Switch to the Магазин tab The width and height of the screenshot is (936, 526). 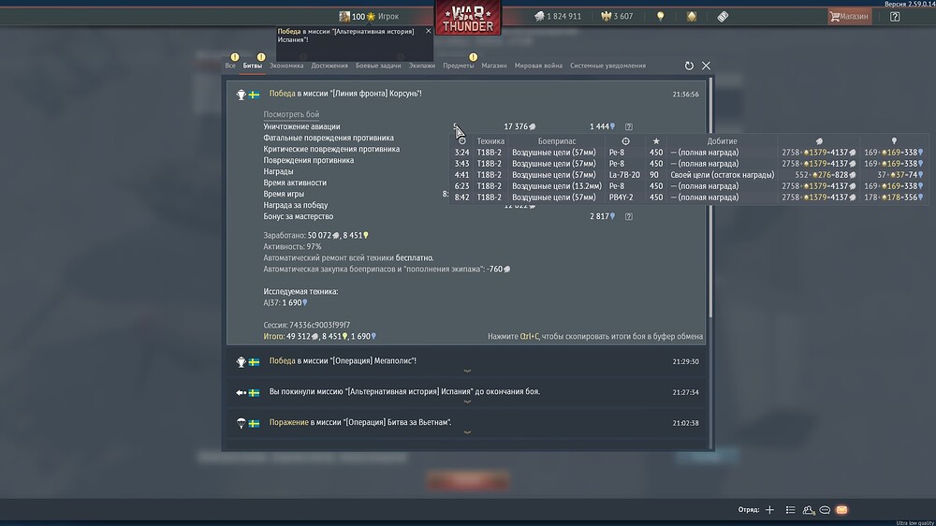click(x=494, y=66)
